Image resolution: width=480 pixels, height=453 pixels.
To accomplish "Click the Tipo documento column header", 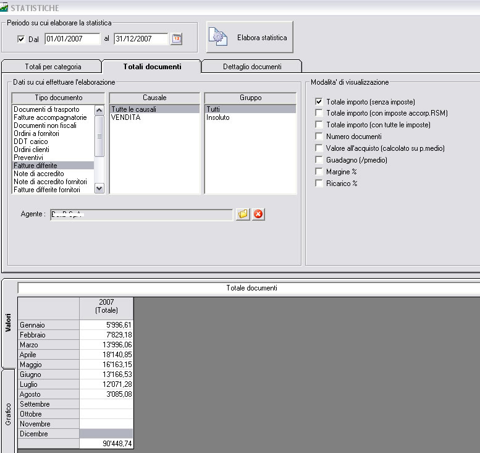I will click(x=58, y=98).
